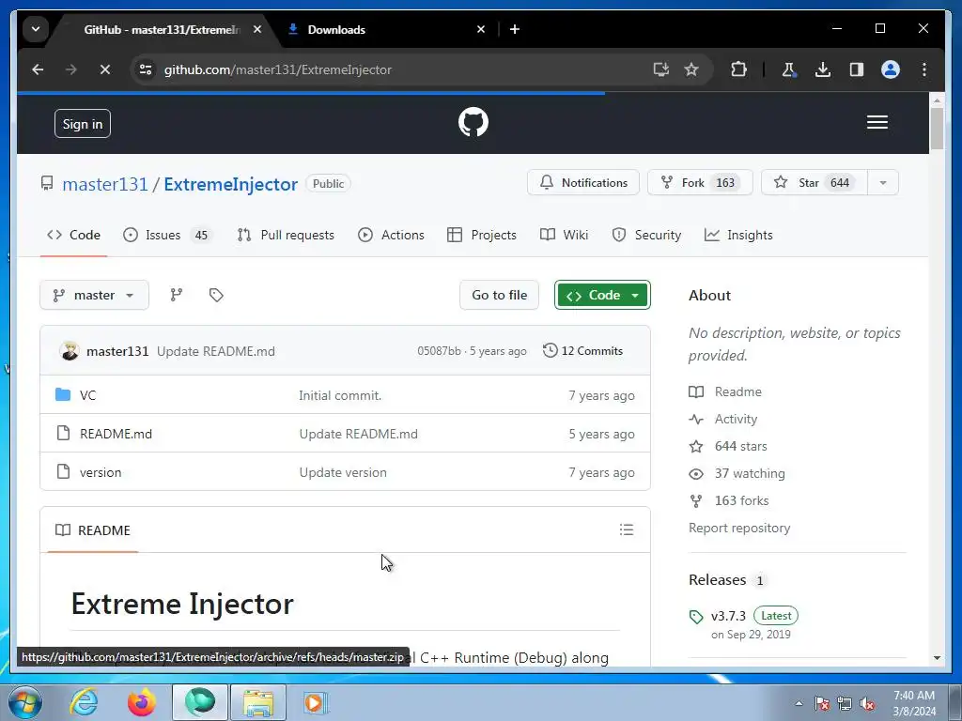Viewport: 962px width, 721px height.
Task: Open the tab search dropdown
Action: click(x=36, y=29)
